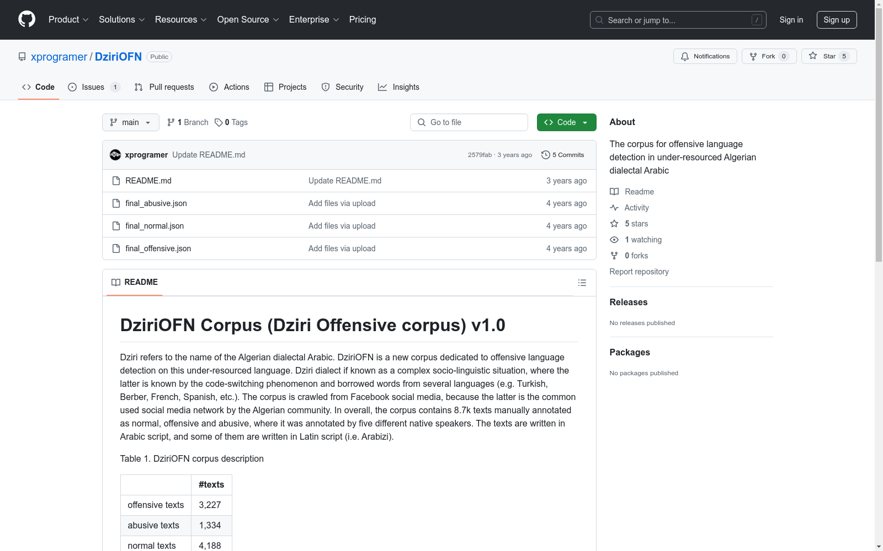Click the book icon beside Readme link

click(614, 192)
